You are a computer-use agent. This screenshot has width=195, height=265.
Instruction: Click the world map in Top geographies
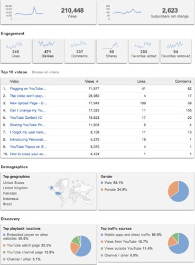click(x=70, y=192)
